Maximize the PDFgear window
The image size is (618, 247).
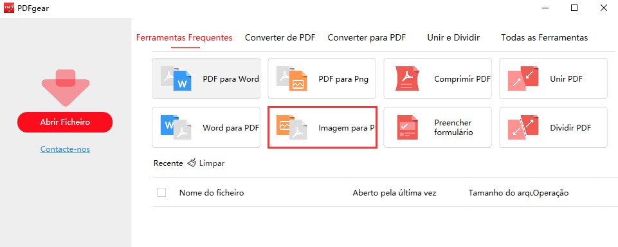click(574, 8)
